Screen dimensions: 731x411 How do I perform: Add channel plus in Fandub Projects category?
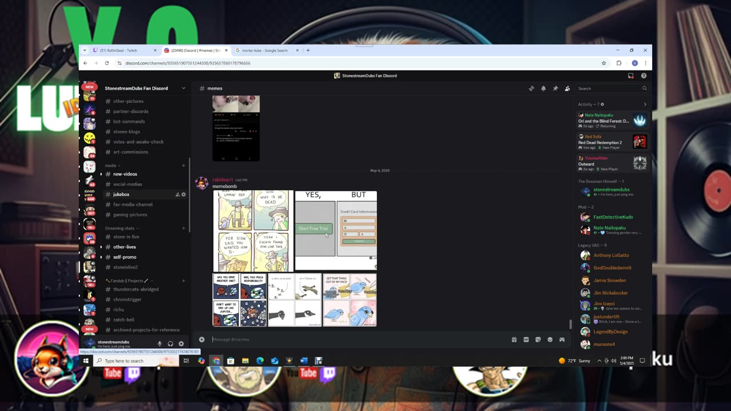pyautogui.click(x=183, y=281)
